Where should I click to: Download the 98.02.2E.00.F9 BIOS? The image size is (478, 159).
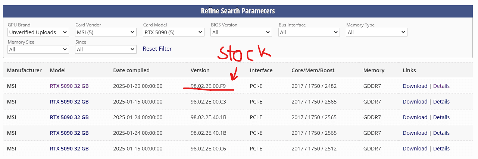tap(415, 86)
